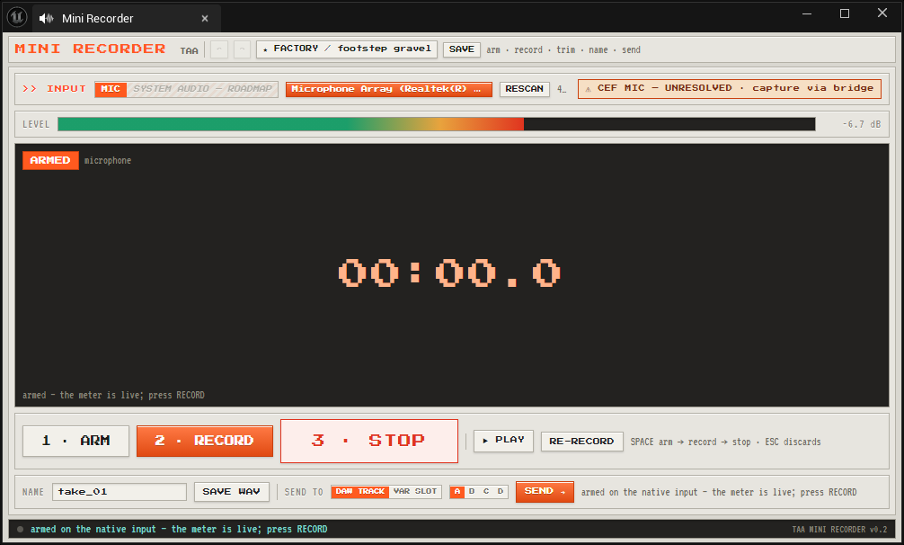904x545 pixels.
Task: Click the 'arm · record · trim · name · send' text
Action: [563, 49]
